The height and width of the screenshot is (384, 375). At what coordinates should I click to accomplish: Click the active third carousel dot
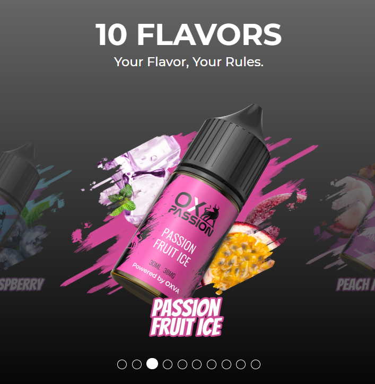(x=152, y=363)
